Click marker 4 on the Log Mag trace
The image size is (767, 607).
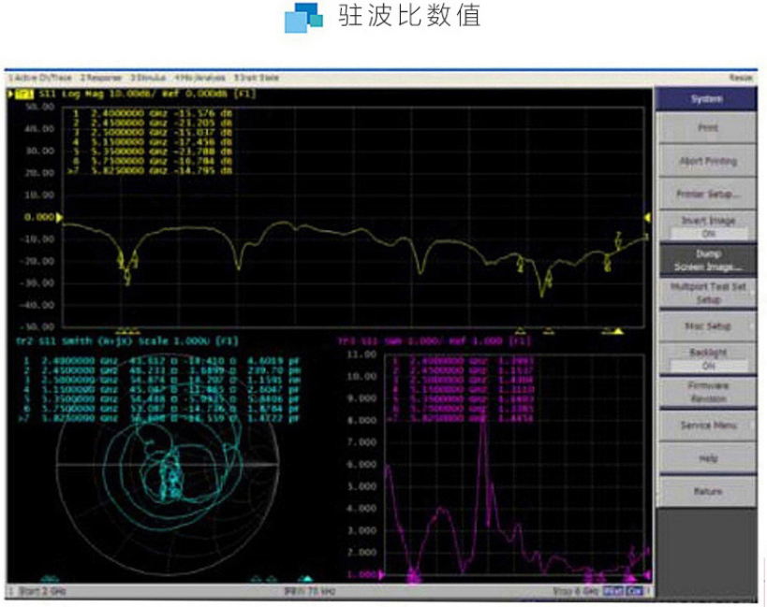point(520,263)
